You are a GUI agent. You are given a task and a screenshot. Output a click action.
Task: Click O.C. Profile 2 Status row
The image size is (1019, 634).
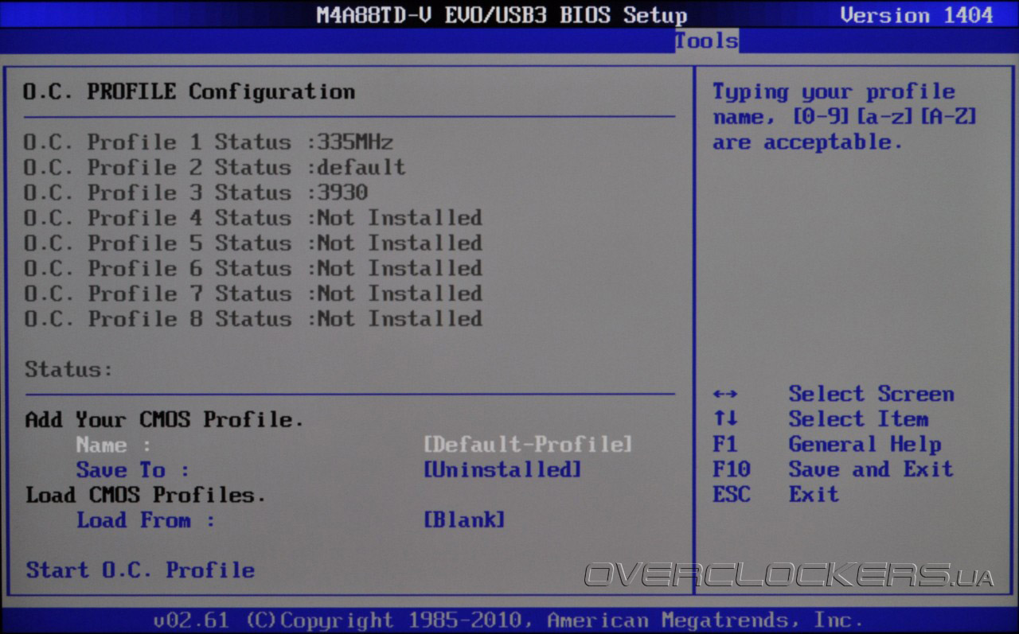point(215,168)
